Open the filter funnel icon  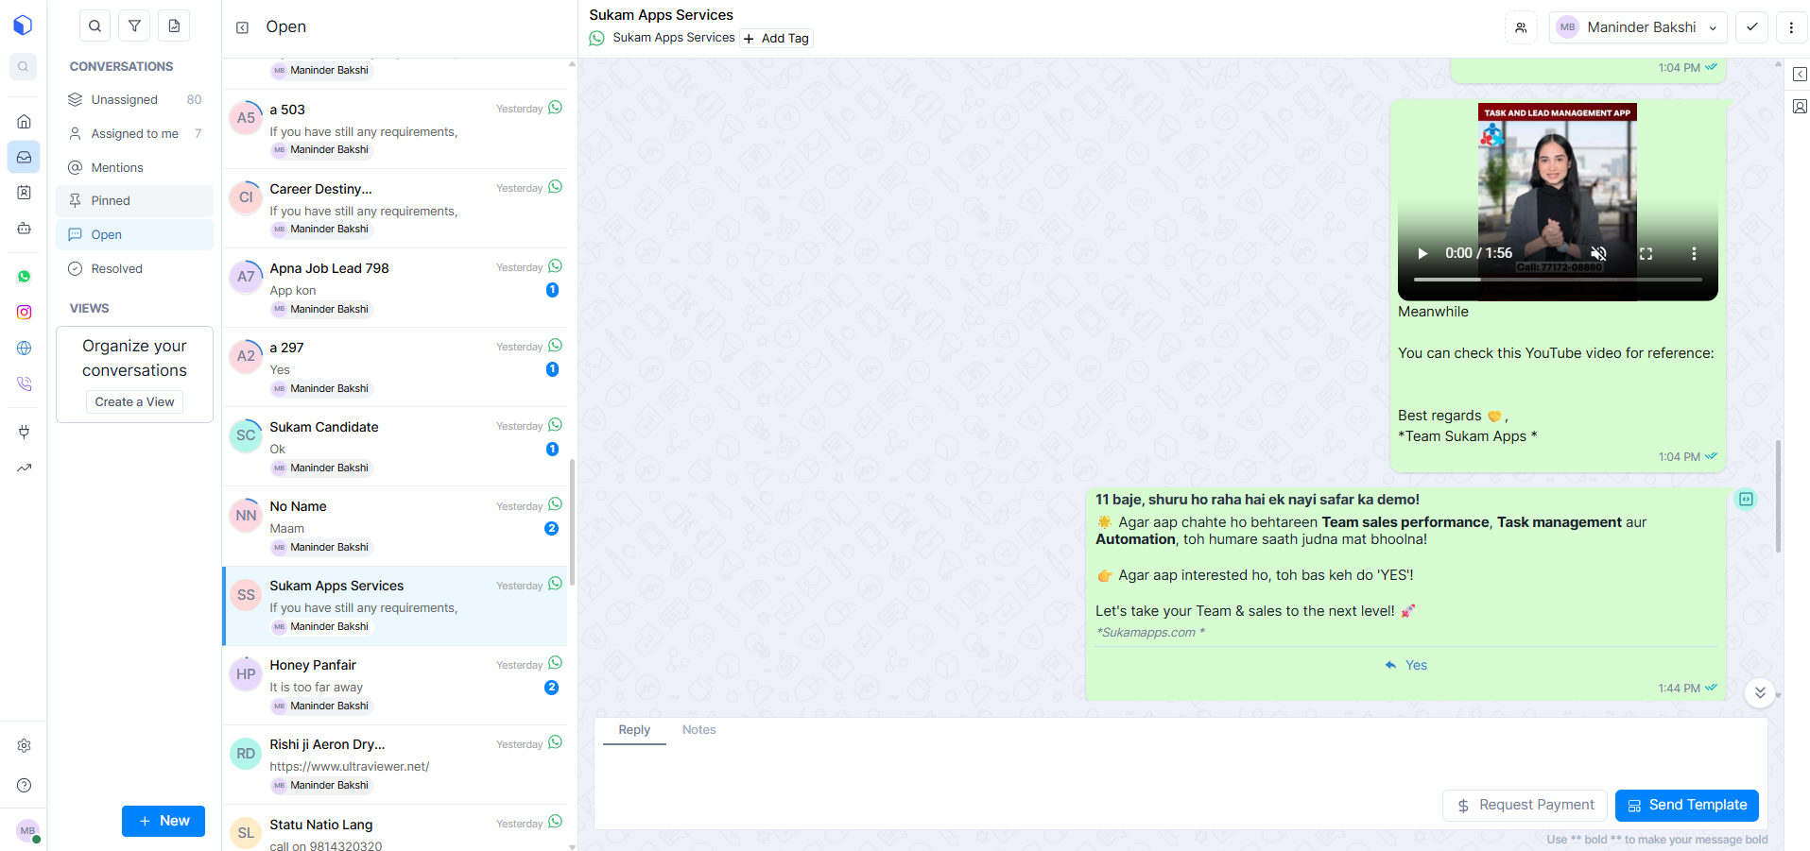tap(134, 26)
